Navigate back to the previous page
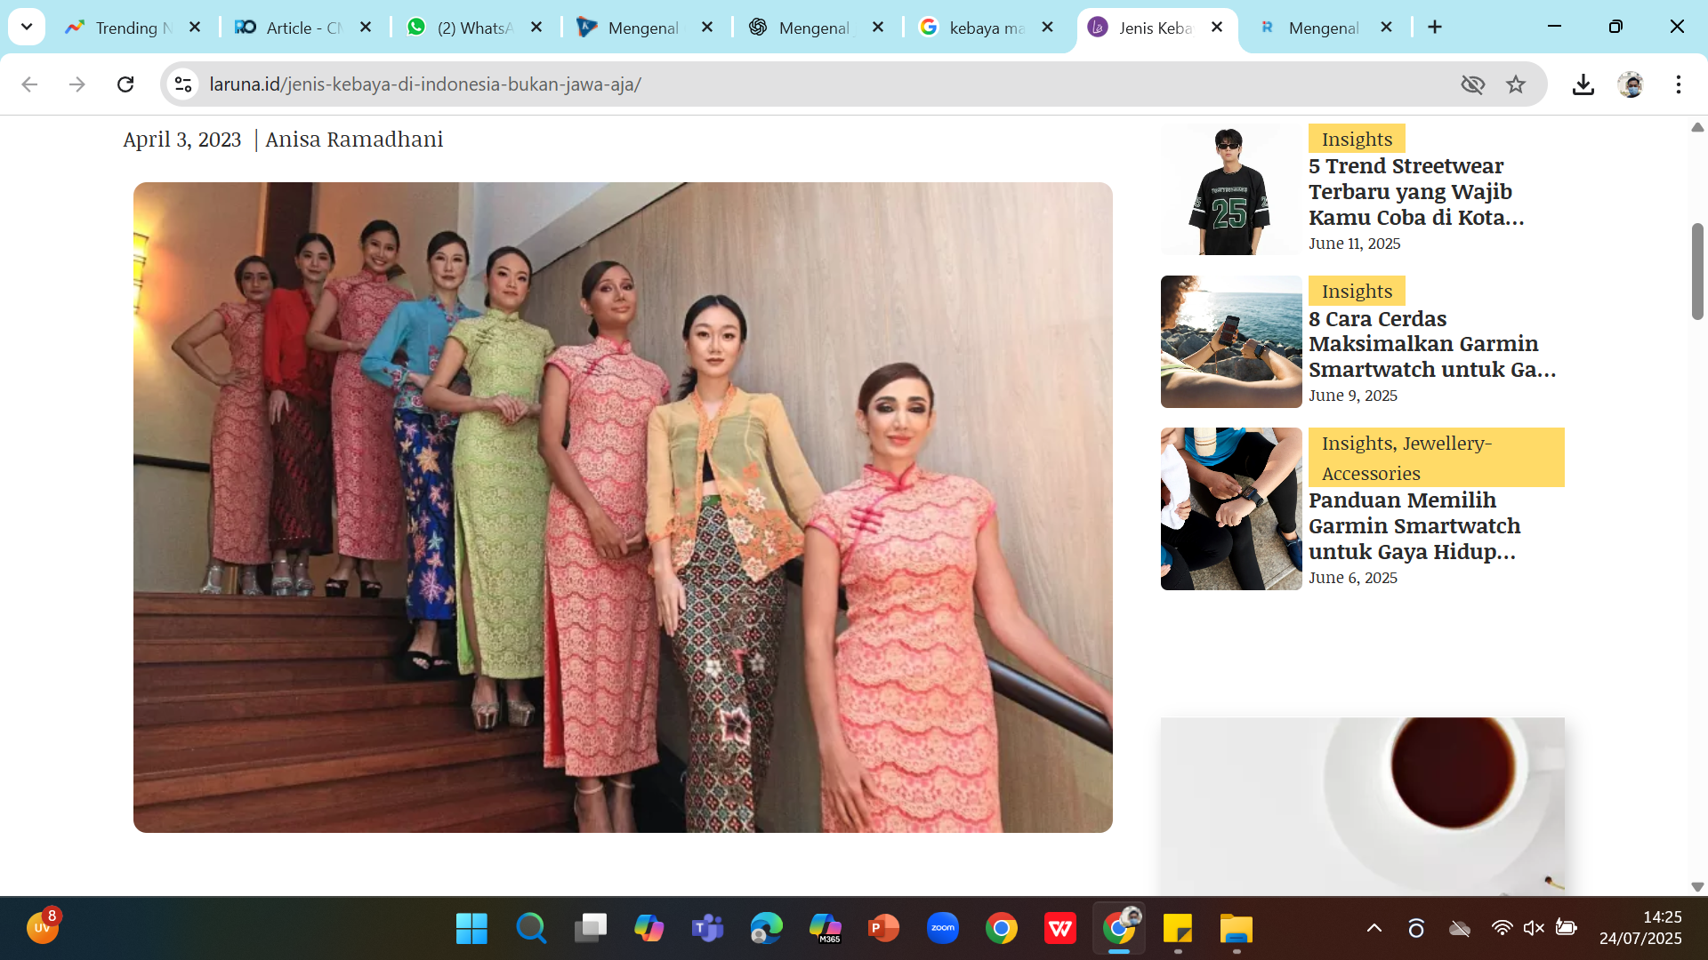The height and width of the screenshot is (960, 1708). point(29,84)
